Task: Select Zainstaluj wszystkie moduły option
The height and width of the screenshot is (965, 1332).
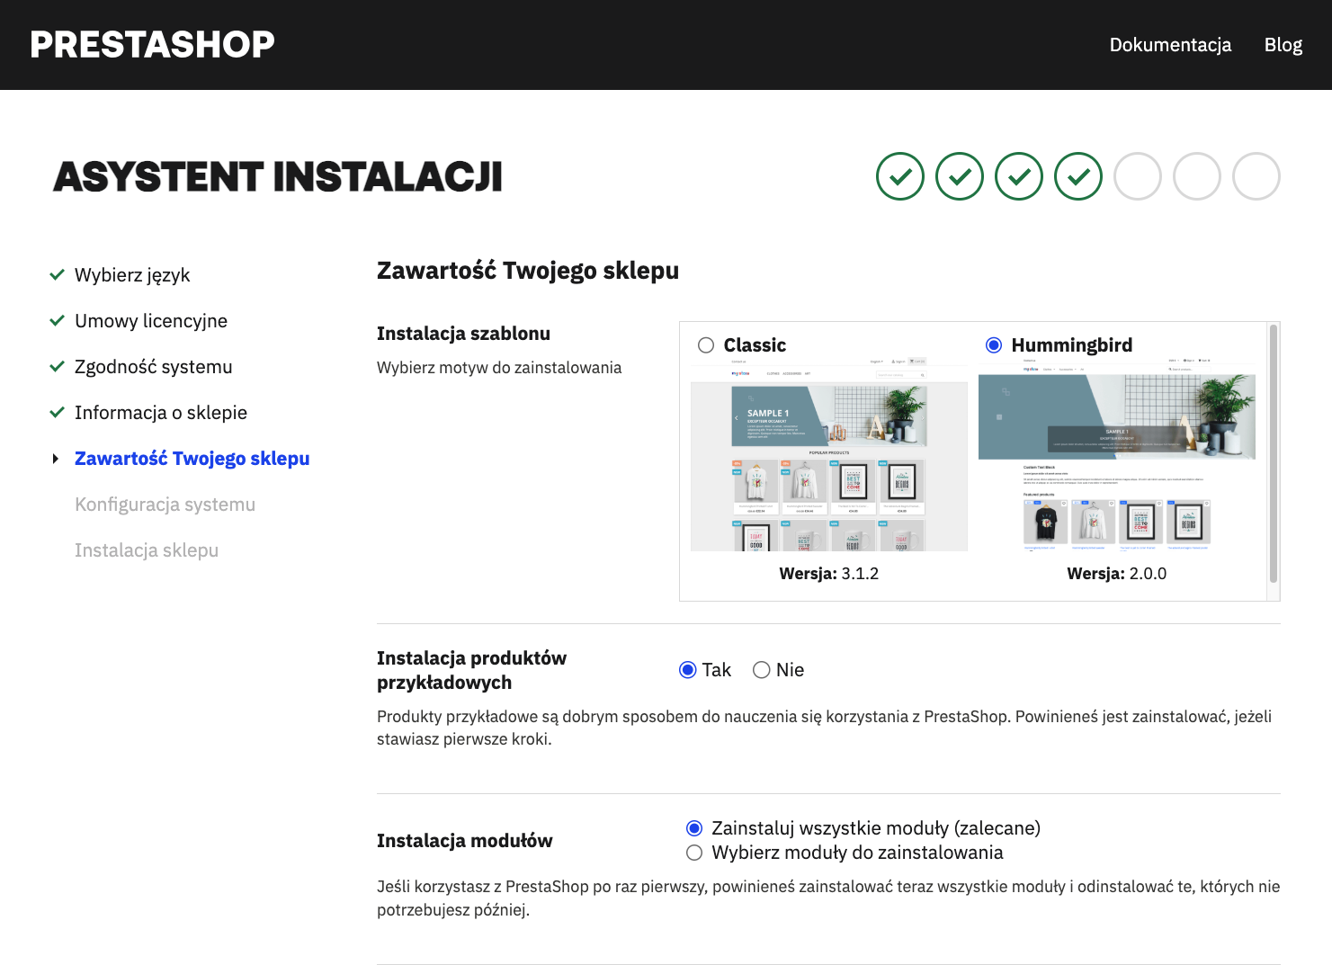Action: [694, 828]
